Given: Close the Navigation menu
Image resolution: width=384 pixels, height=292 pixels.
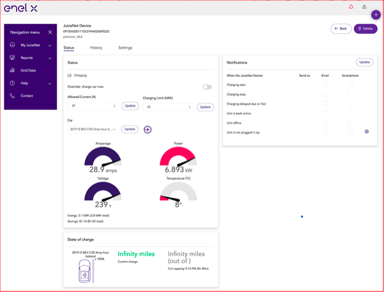Looking at the screenshot, I should pyautogui.click(x=50, y=32).
